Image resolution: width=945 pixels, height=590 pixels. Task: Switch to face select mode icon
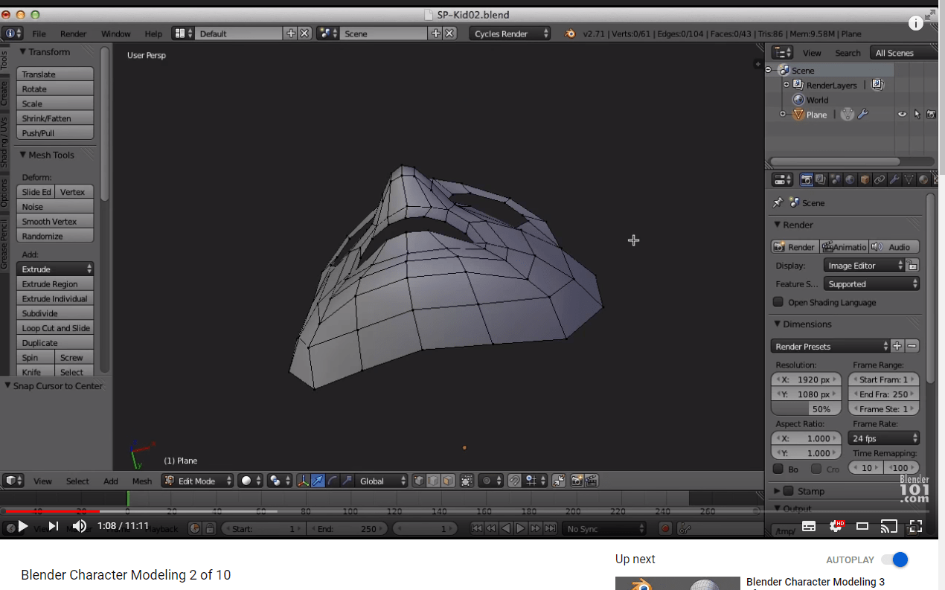(447, 481)
